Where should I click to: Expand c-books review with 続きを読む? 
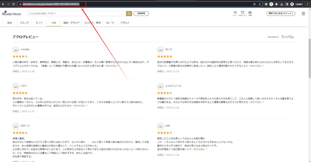(112, 66)
